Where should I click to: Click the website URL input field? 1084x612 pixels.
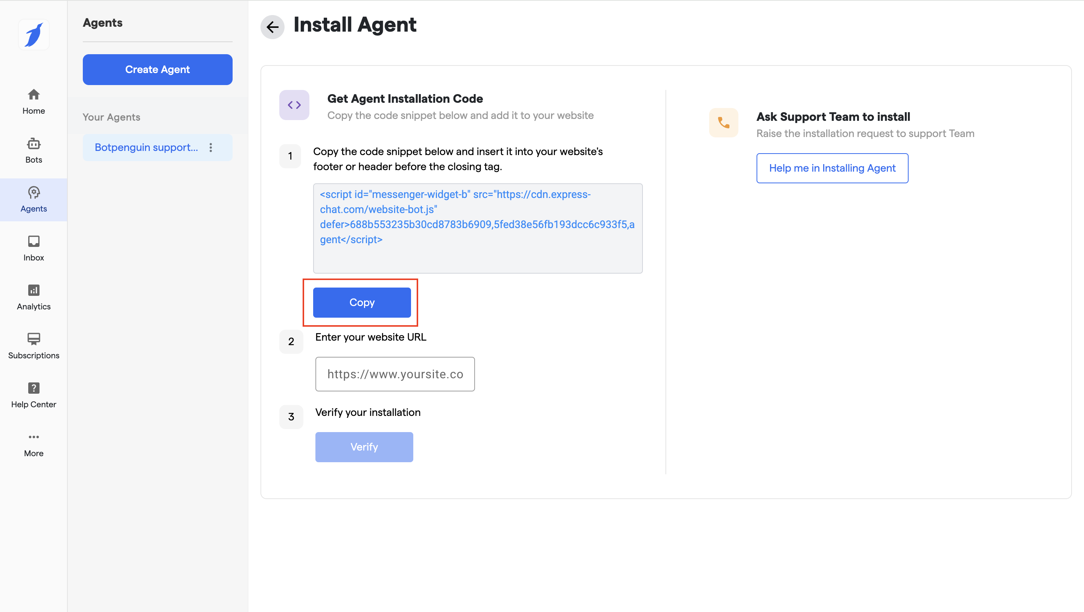(395, 374)
